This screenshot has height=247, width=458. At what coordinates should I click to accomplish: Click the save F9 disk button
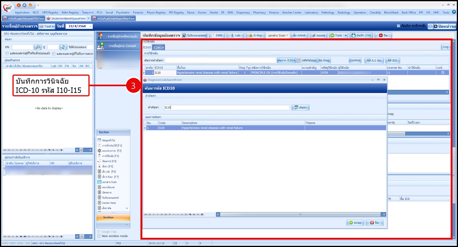tap(361, 35)
